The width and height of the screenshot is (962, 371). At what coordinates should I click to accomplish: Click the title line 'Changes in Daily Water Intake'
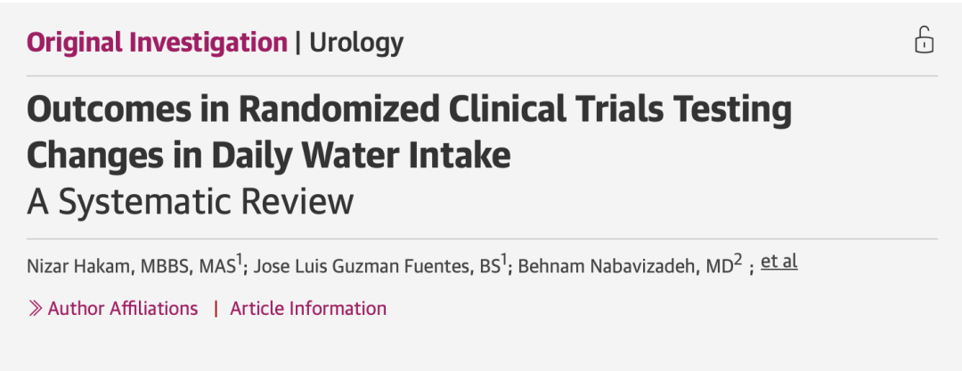tap(268, 156)
